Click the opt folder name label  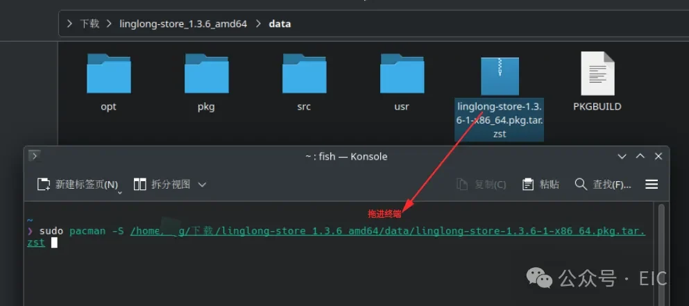108,107
